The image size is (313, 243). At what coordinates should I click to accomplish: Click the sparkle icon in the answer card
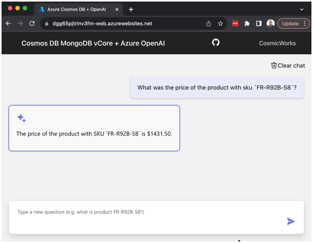click(x=21, y=118)
